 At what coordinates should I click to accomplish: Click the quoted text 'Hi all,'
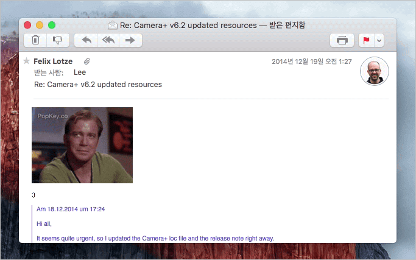coord(44,223)
